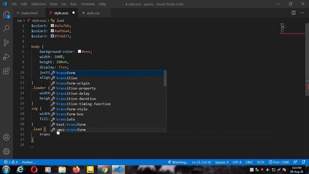309x174 pixels.
Task: Click the feedback icon in status bar
Action: point(295,162)
